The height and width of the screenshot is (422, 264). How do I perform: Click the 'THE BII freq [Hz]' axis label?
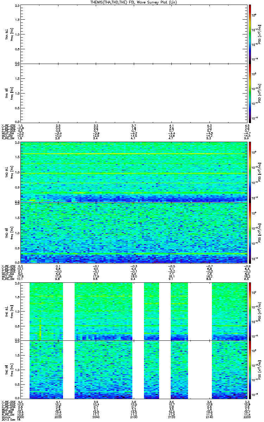pos(10,370)
